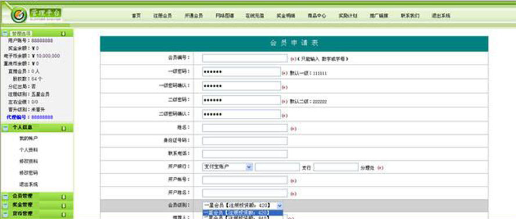Click the 联系电话 input field
The height and width of the screenshot is (219, 516).
[245, 154]
